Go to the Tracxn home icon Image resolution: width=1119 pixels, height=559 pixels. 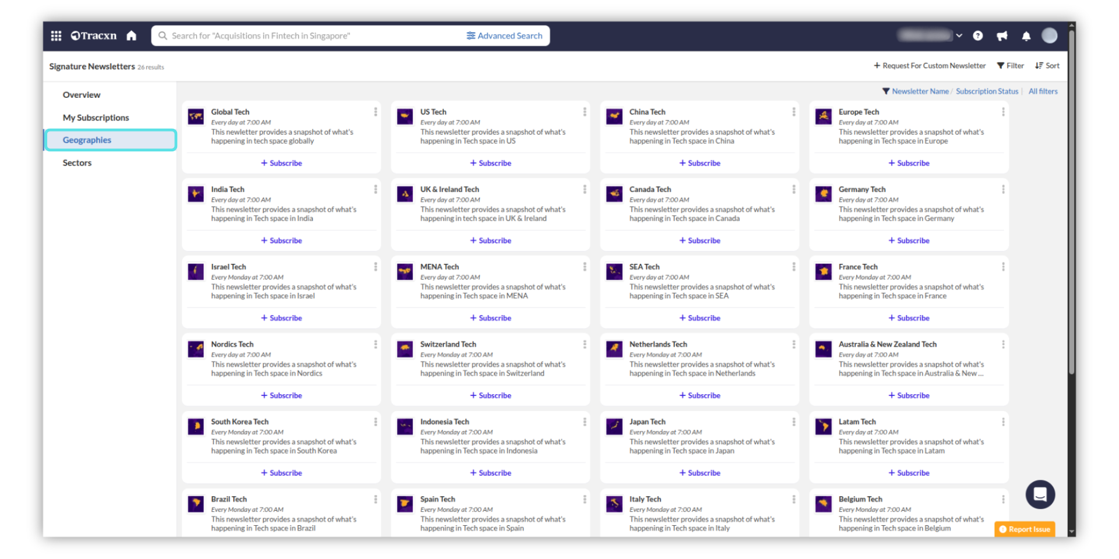tap(132, 36)
